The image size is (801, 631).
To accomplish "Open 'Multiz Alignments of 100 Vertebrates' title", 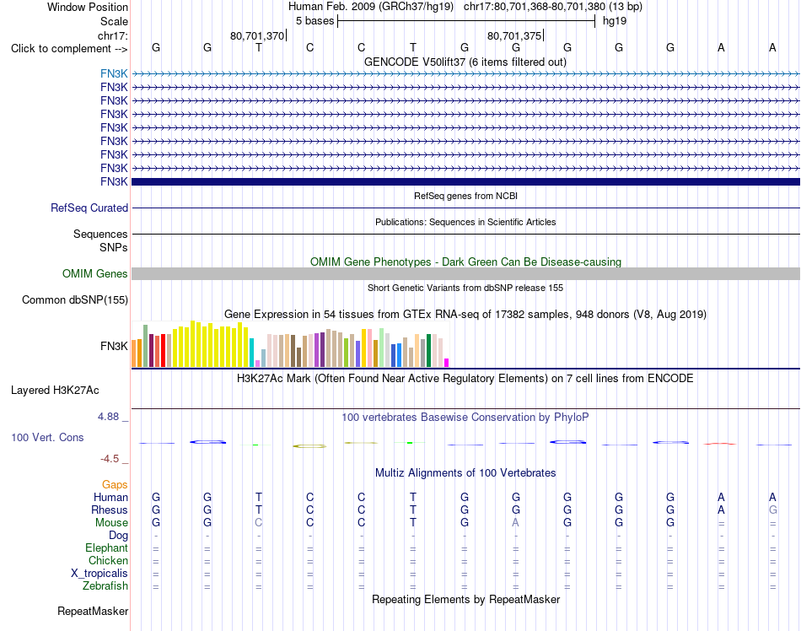I will coord(465,473).
